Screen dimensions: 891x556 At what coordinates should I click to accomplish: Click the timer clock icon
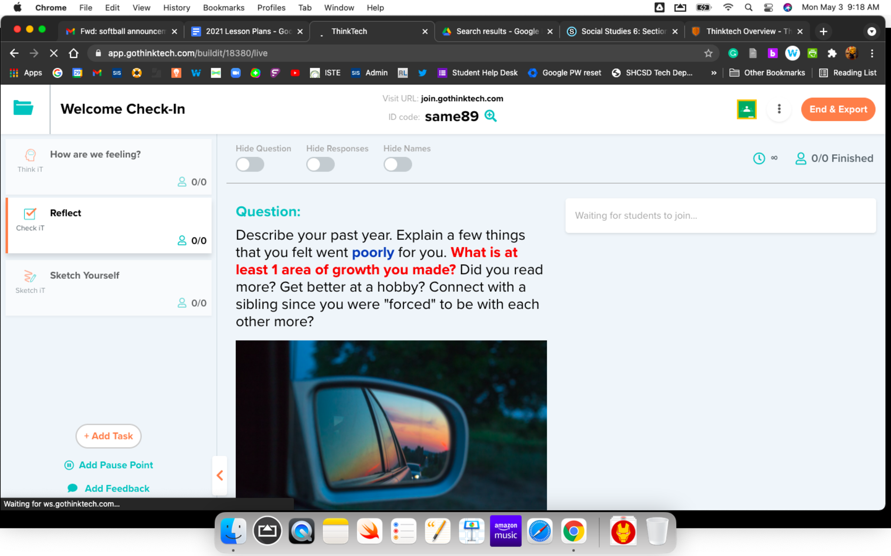(x=759, y=158)
